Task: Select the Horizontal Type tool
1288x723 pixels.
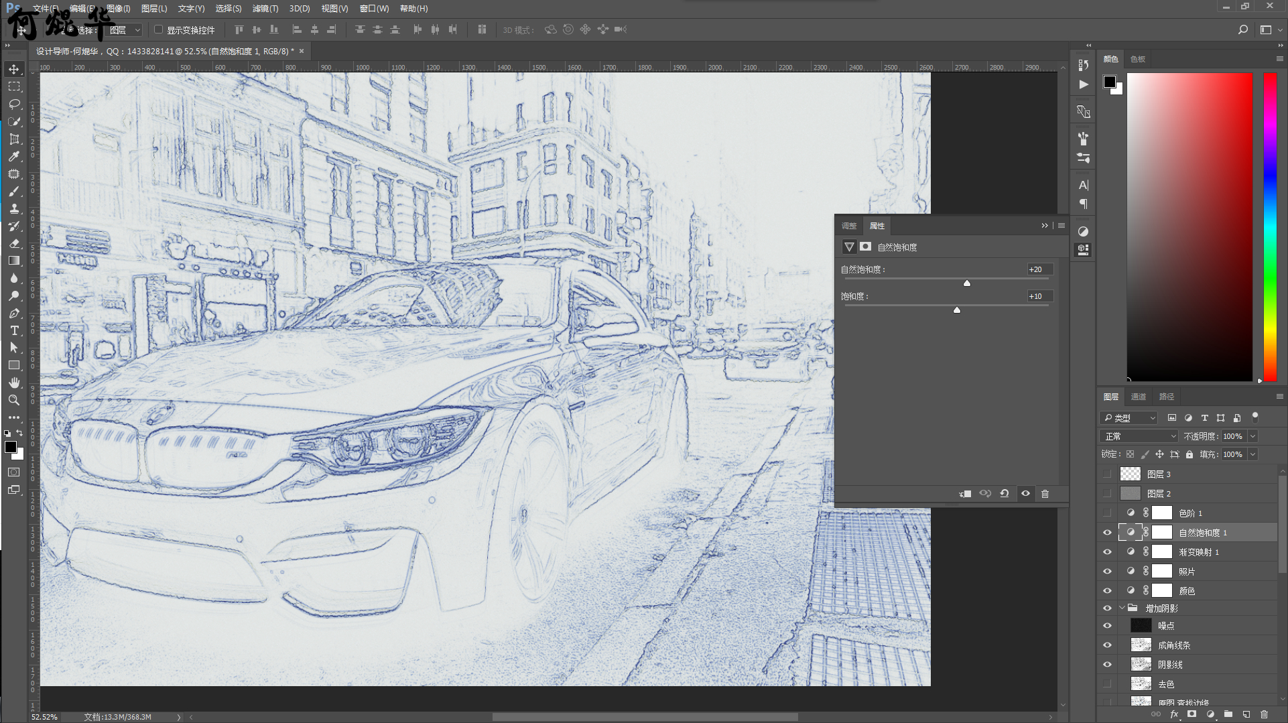Action: 14,331
